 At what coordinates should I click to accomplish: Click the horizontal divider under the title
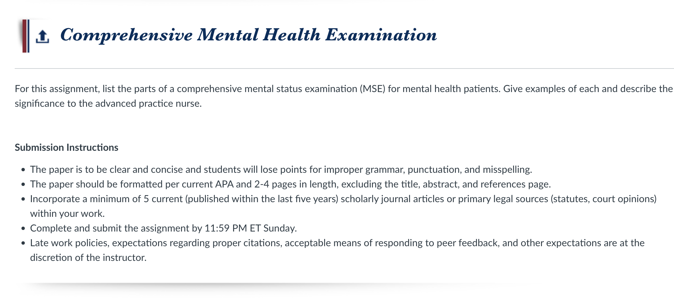[344, 69]
